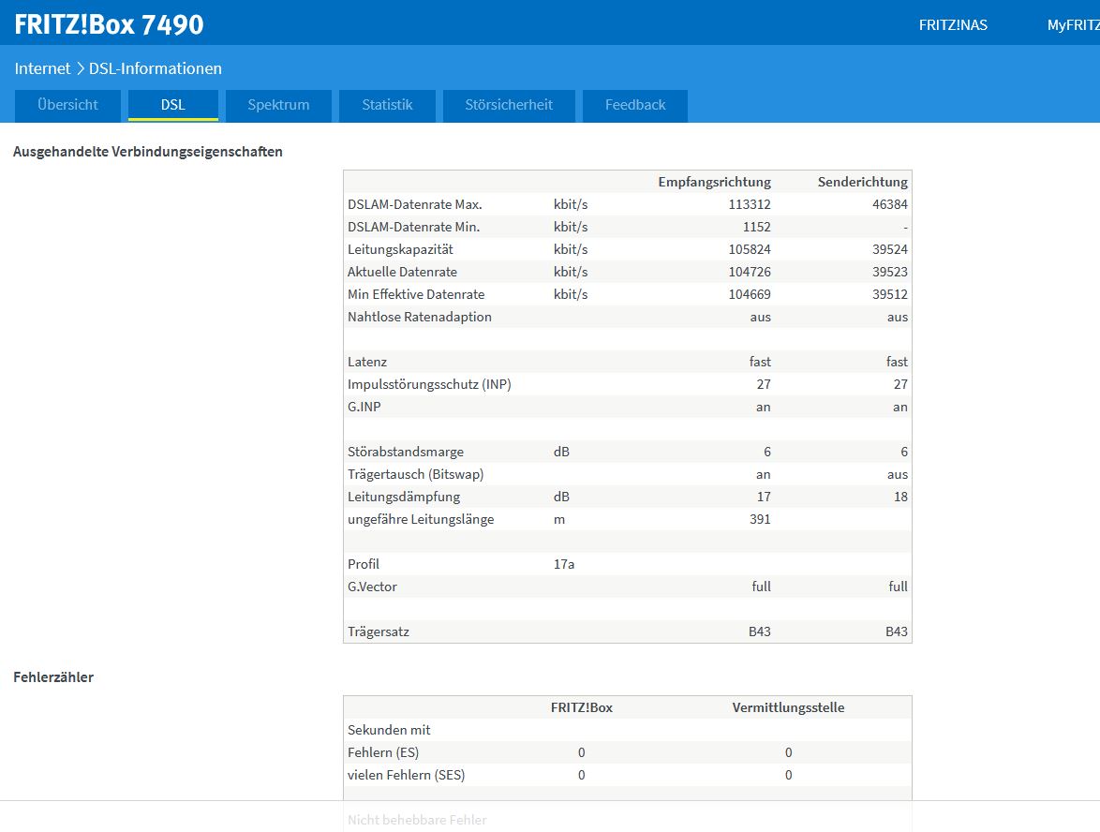This screenshot has width=1100, height=832.
Task: Open the Feedback tab
Action: pyautogui.click(x=635, y=105)
